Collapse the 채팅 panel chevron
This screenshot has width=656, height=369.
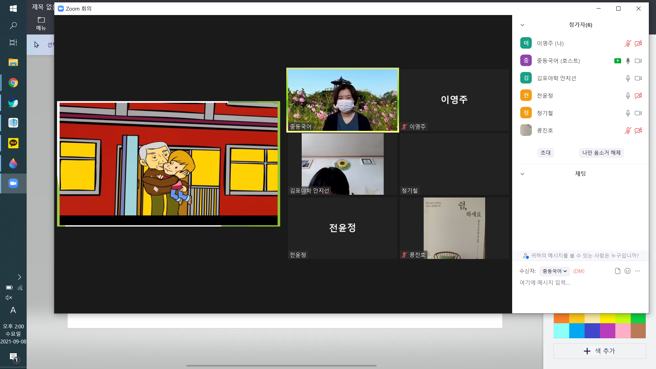(x=522, y=174)
